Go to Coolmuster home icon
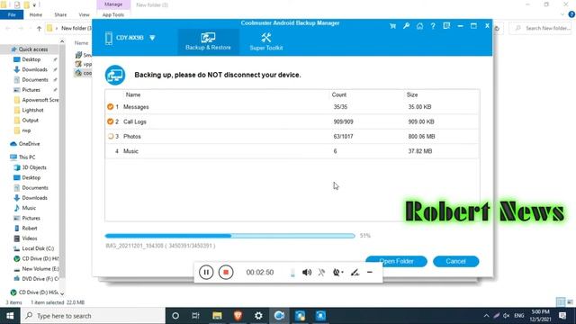Viewport: 576px width, 324px height. click(419, 26)
